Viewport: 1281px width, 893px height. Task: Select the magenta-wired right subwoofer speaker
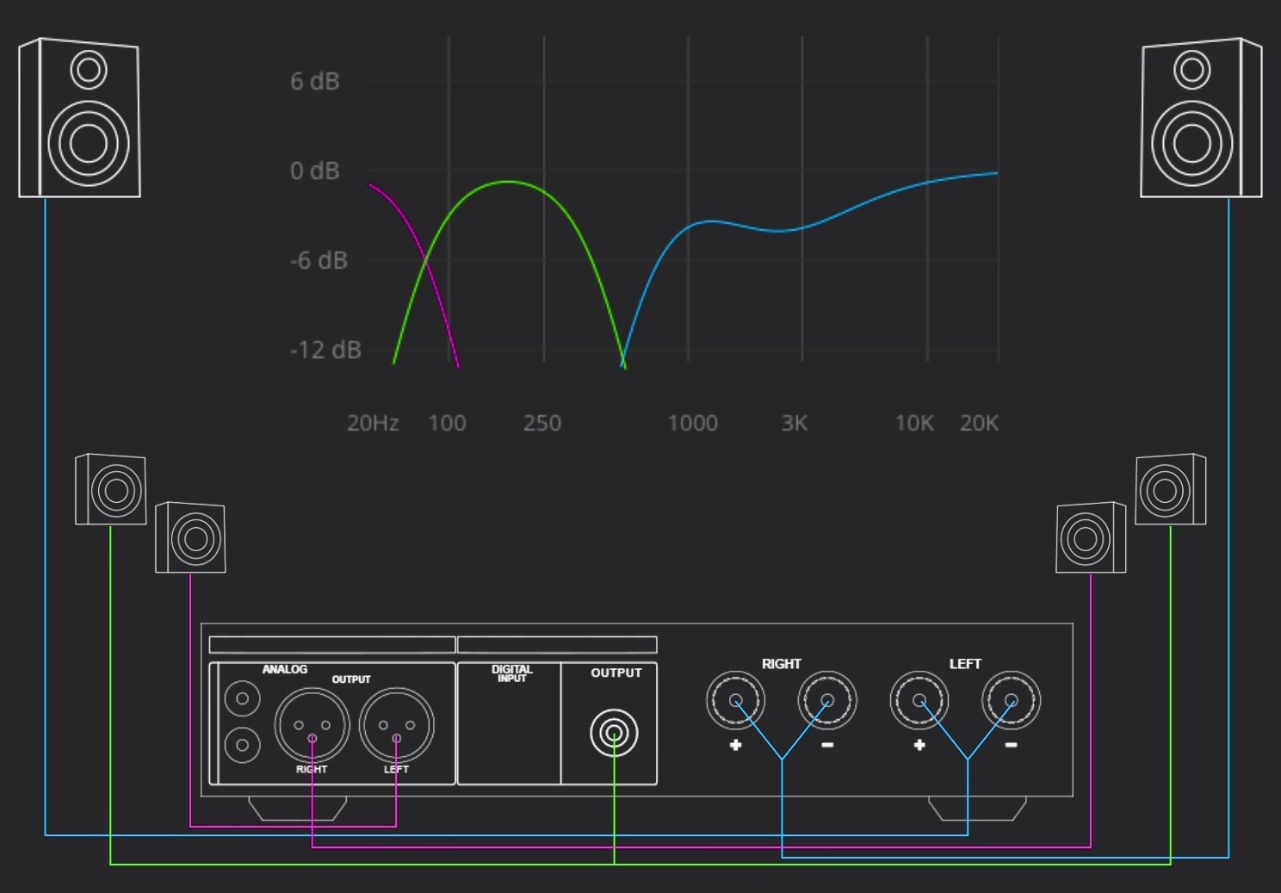1091,537
